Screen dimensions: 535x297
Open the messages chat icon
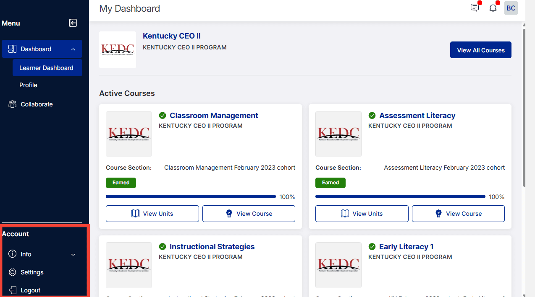pyautogui.click(x=475, y=8)
